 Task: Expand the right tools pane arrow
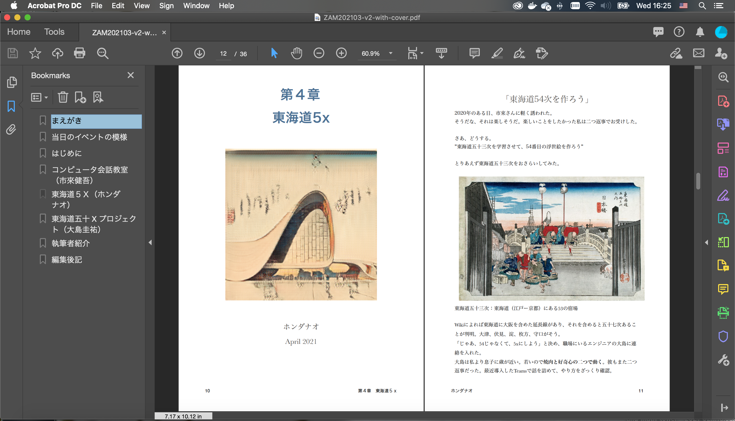tap(706, 242)
